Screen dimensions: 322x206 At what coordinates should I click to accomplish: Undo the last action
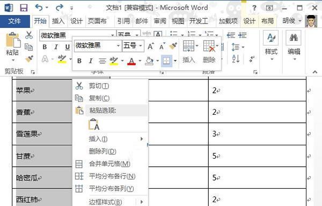[x=39, y=8]
